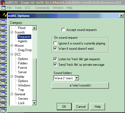Select the General category tree label
The image size is (125, 113).
click(20, 94)
